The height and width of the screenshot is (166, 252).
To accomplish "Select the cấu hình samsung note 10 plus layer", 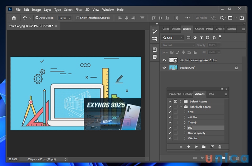I will pos(198,60).
